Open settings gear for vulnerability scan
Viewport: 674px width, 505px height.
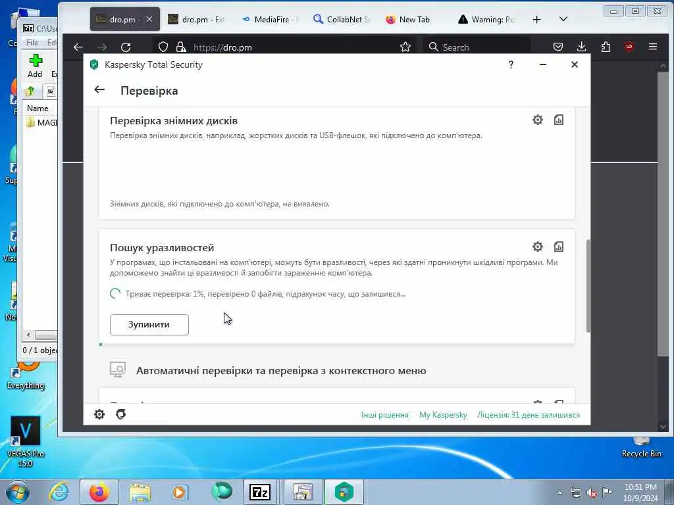coord(537,247)
